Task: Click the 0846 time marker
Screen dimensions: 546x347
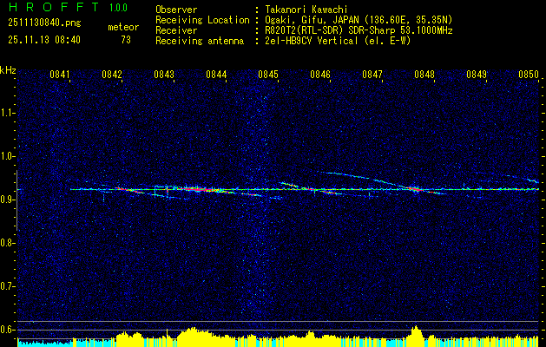Action: (320, 75)
